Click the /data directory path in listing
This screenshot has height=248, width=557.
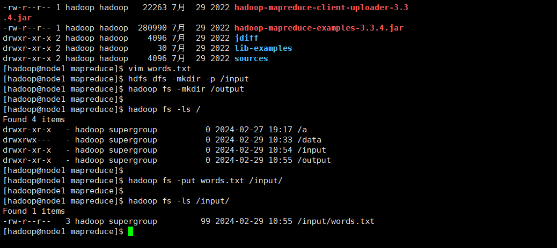click(310, 140)
